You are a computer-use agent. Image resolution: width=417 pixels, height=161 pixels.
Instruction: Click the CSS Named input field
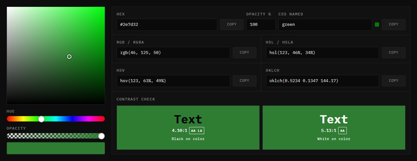point(325,25)
